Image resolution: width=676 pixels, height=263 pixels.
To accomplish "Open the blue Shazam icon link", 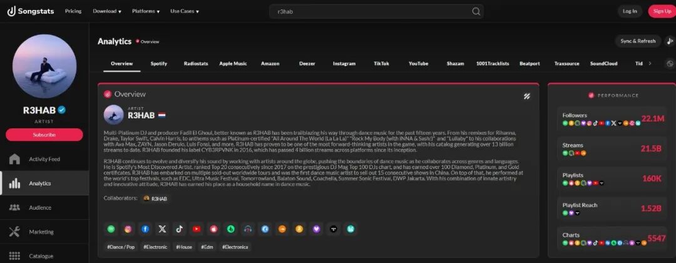I will pyautogui.click(x=265, y=229).
